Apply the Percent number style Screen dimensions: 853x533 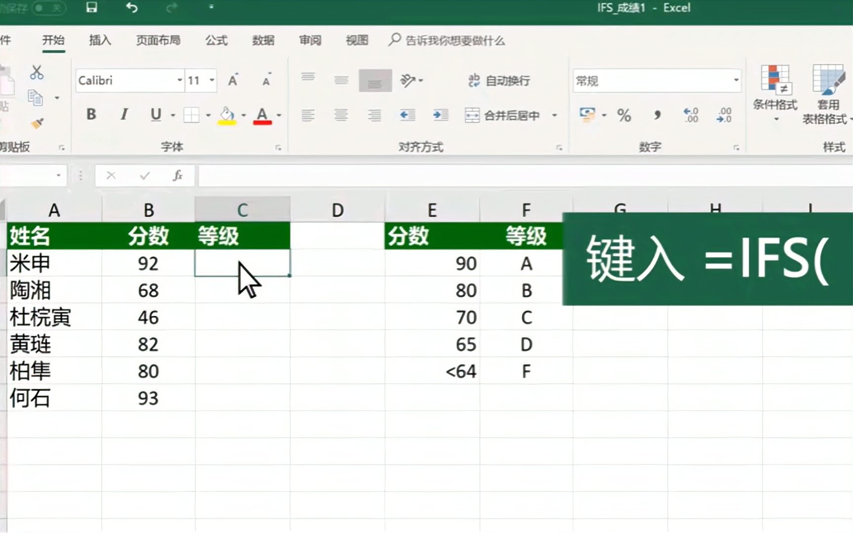(x=624, y=115)
